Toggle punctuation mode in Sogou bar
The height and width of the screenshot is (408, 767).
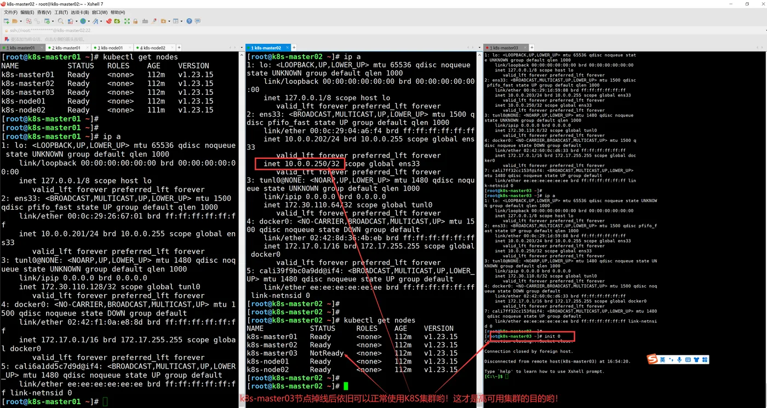point(671,359)
